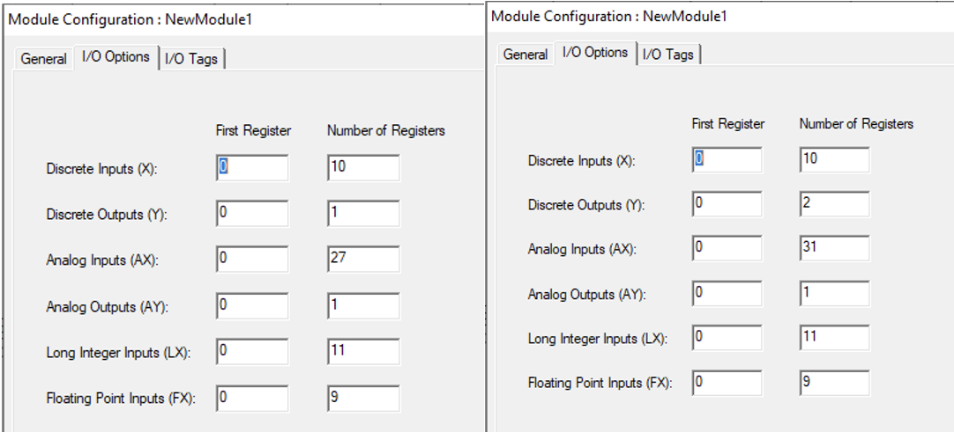This screenshot has height=432, width=954.
Task: Click right window Analog Outputs Number of Registers field
Action: pyautogui.click(x=834, y=294)
